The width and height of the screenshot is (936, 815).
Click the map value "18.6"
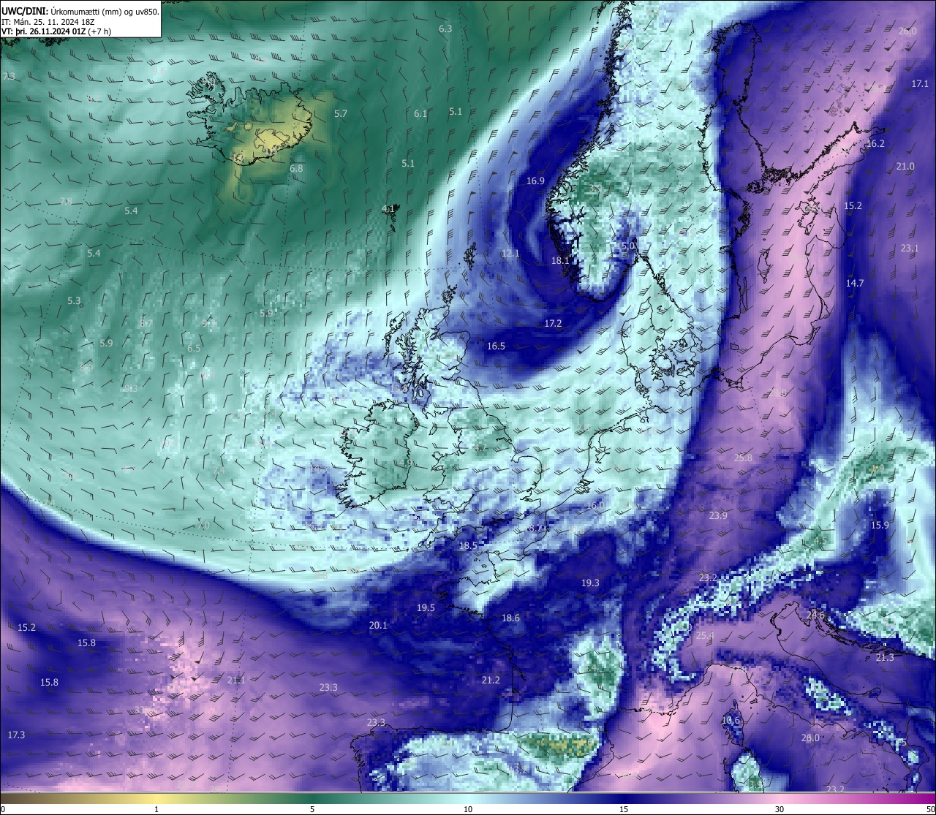(510, 618)
